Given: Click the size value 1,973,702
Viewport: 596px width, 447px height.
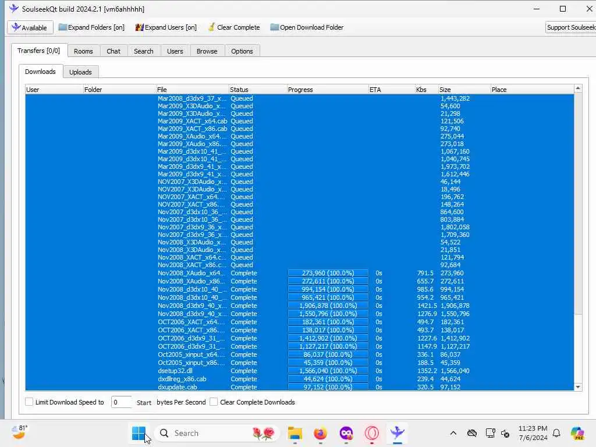Looking at the screenshot, I should [455, 166].
